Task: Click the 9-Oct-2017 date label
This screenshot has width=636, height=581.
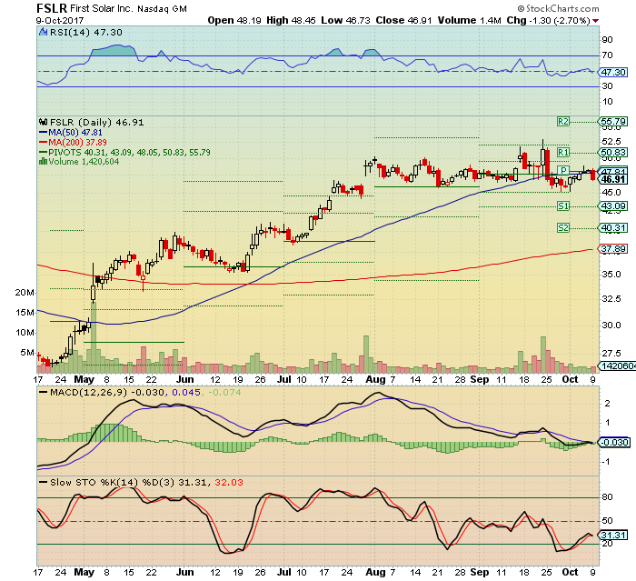Action: point(60,20)
